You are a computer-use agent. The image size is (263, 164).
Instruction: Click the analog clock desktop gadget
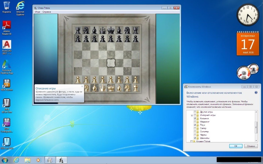tap(248, 15)
